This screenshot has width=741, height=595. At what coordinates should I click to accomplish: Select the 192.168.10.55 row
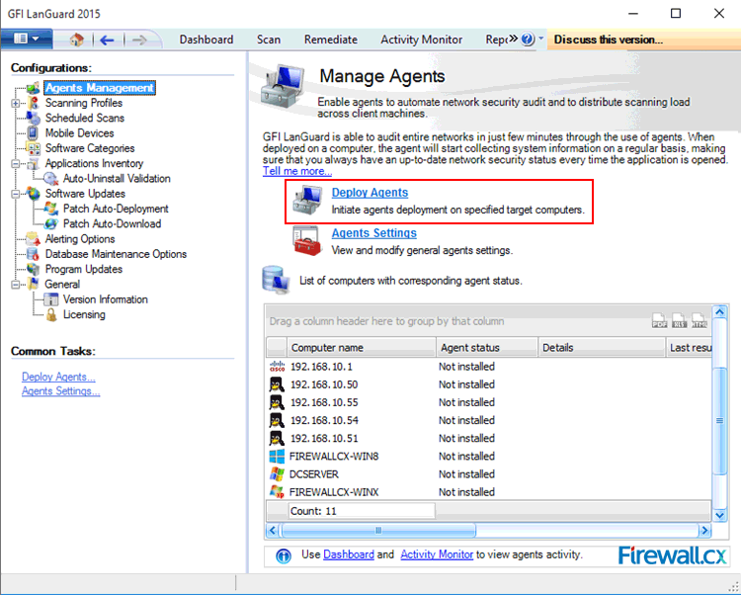pyautogui.click(x=489, y=402)
